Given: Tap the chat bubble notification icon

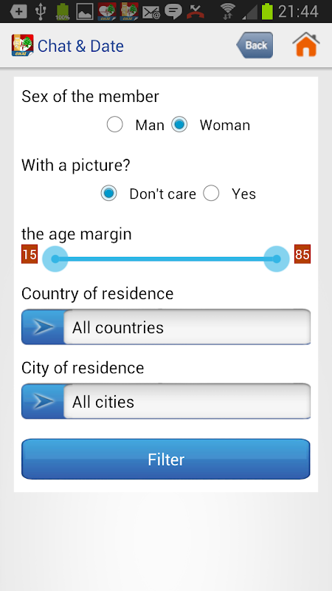Looking at the screenshot, I should tap(173, 12).
